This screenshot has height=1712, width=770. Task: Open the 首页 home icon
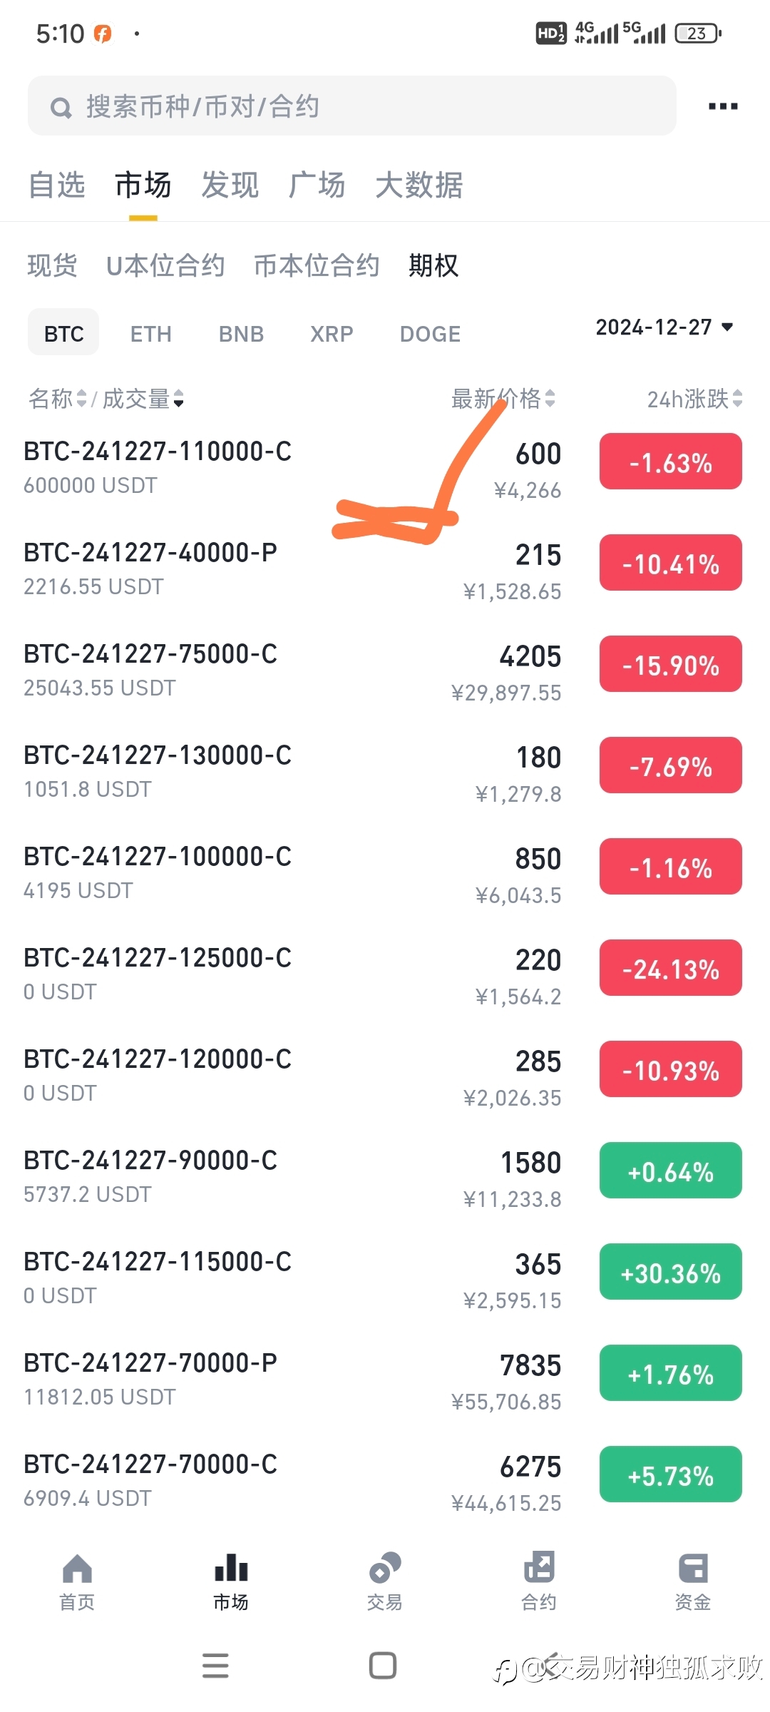77,1569
